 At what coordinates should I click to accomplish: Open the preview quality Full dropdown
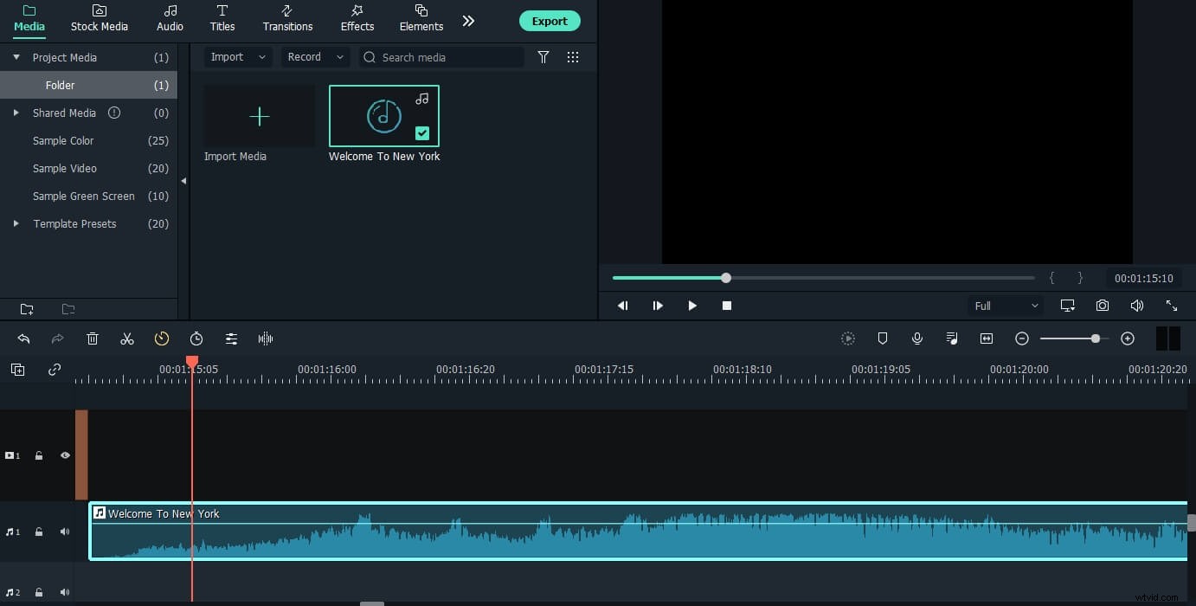(1004, 305)
